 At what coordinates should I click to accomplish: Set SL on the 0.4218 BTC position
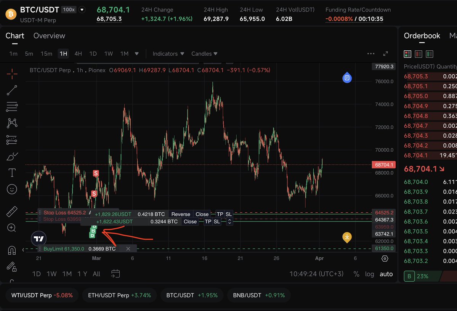tap(229, 214)
